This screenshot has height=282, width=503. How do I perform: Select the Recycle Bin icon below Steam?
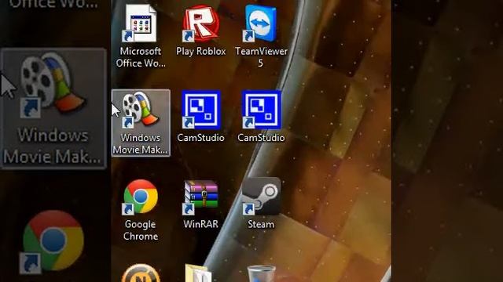261,273
